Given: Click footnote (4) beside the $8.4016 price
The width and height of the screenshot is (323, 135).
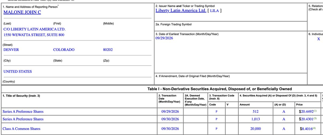Looking at the screenshot, I should point(314,128).
